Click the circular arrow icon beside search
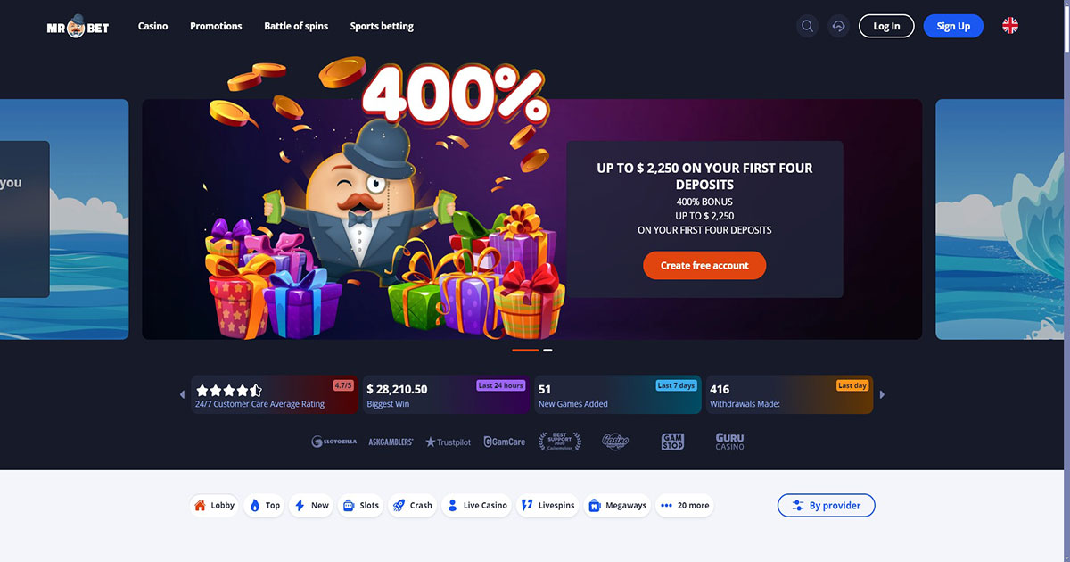Screen dimensions: 1070x562 (838, 26)
